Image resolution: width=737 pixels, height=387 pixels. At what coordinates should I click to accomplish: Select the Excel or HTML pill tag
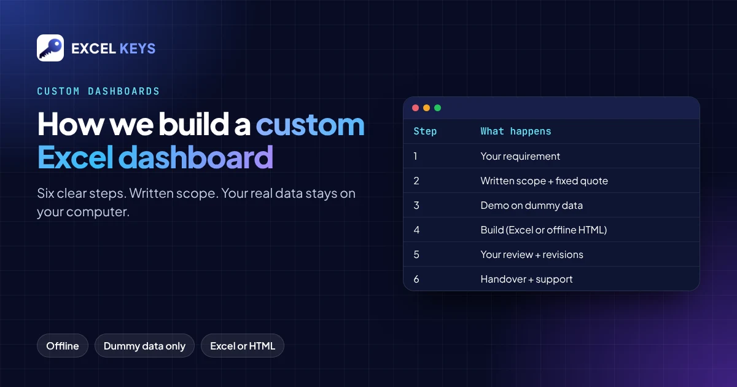243,346
